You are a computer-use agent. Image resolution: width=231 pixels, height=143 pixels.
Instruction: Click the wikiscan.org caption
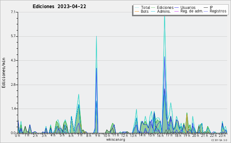115,140
